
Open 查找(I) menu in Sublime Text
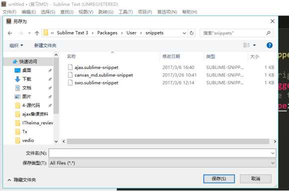[x=67, y=12]
